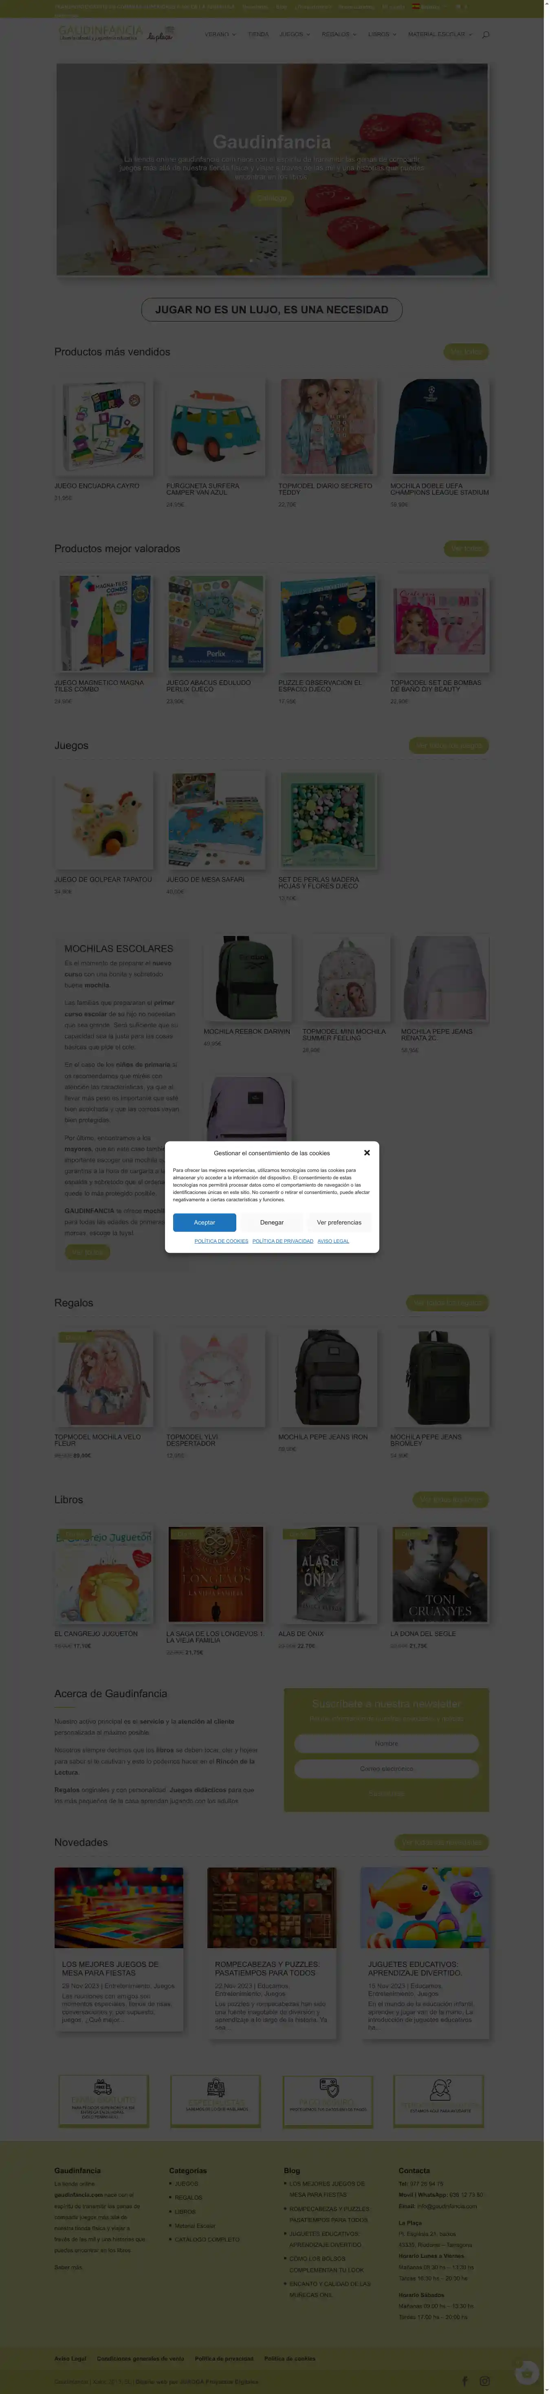
Task: Open the Facebook icon in footer
Action: pyautogui.click(x=464, y=2380)
